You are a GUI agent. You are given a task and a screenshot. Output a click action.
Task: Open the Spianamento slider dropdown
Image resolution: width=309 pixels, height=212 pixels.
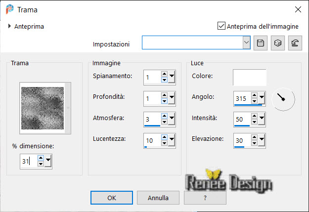coord(172,77)
